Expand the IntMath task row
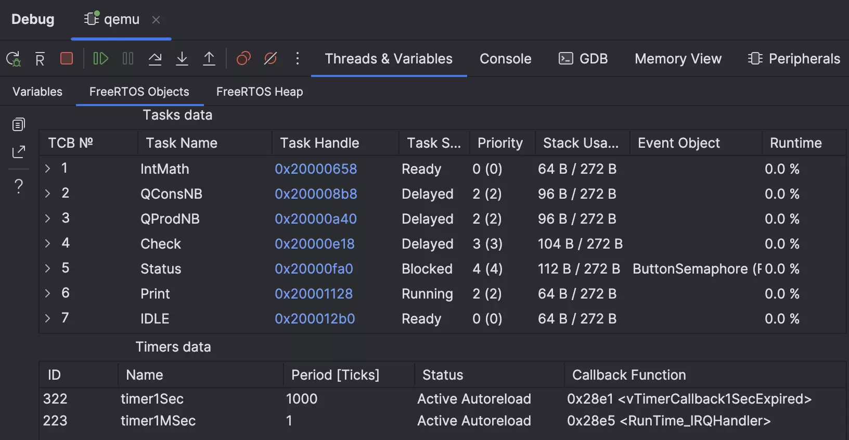Viewport: 849px width, 440px height. coord(48,169)
